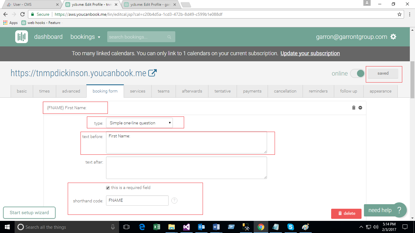Expand the bookings dropdown menu

(85, 37)
